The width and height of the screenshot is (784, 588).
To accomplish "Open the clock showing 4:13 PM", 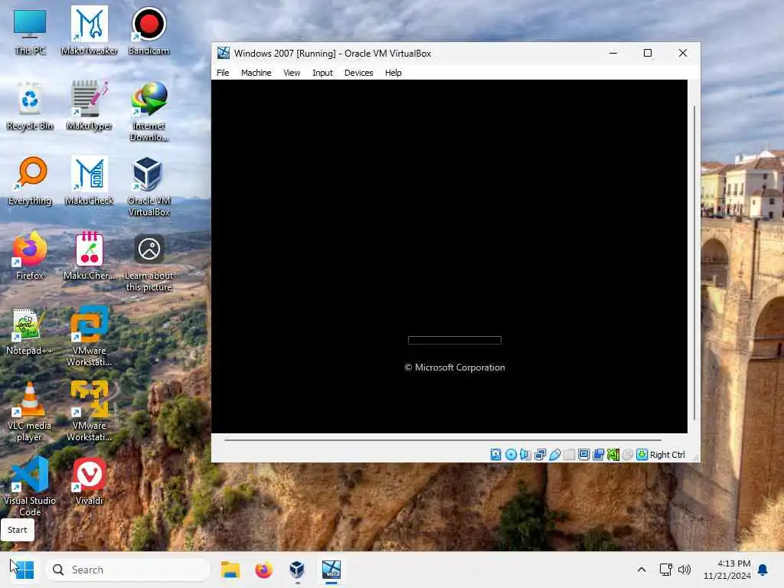I will click(727, 570).
